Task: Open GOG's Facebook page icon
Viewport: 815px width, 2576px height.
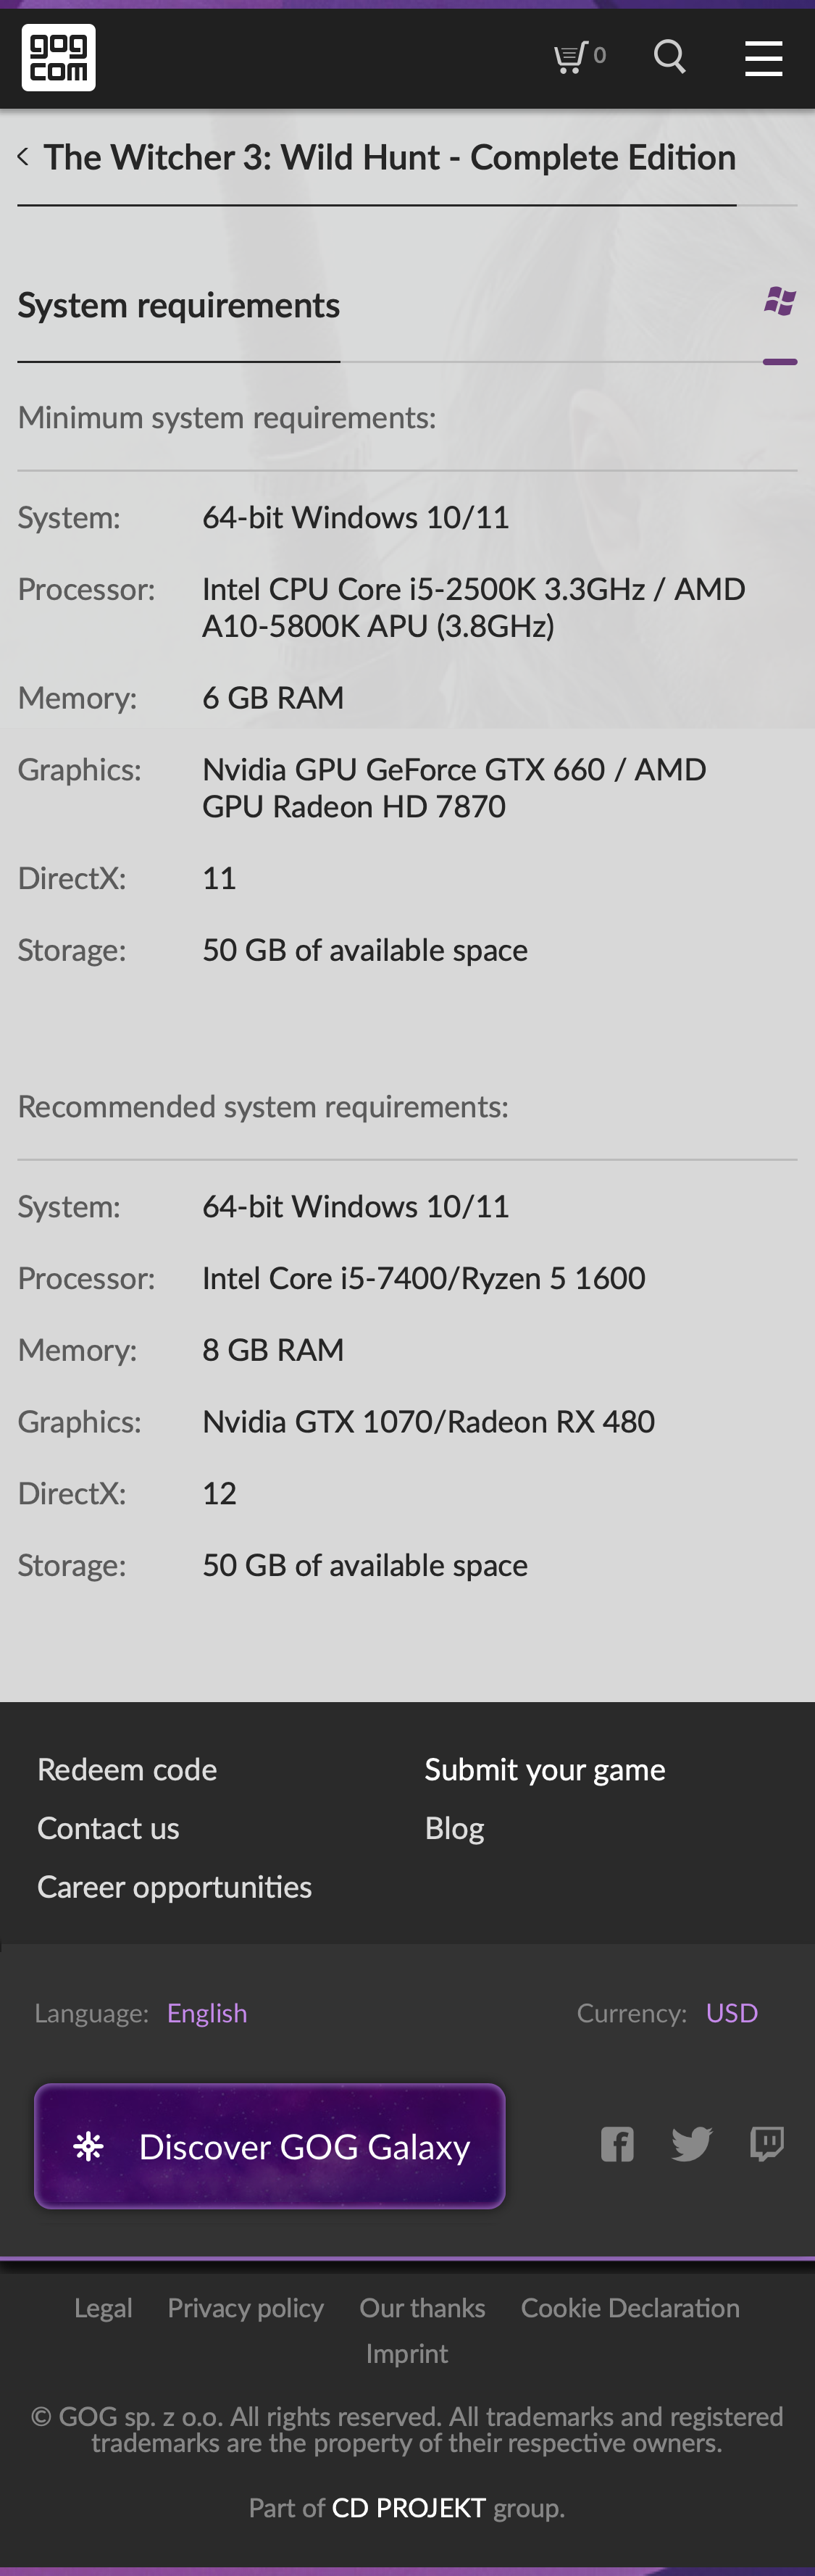Action: click(617, 2144)
